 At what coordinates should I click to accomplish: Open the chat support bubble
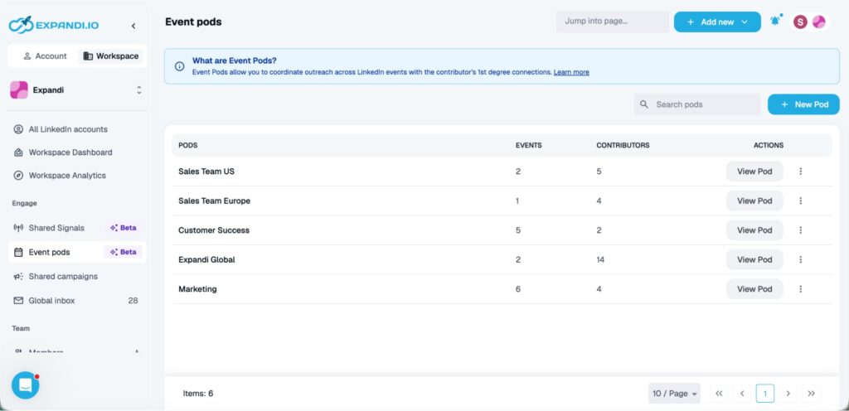pyautogui.click(x=26, y=385)
